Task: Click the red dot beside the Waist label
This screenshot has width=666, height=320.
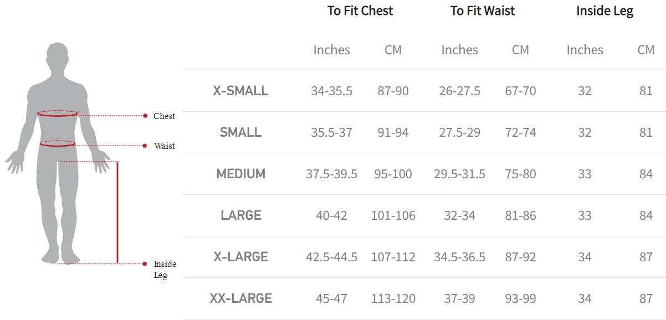Action: click(x=145, y=146)
